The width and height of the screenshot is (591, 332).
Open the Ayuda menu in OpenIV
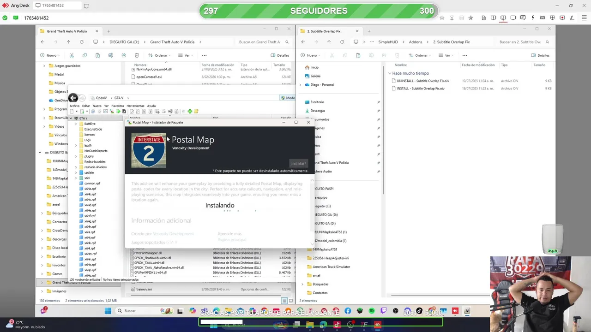(151, 106)
